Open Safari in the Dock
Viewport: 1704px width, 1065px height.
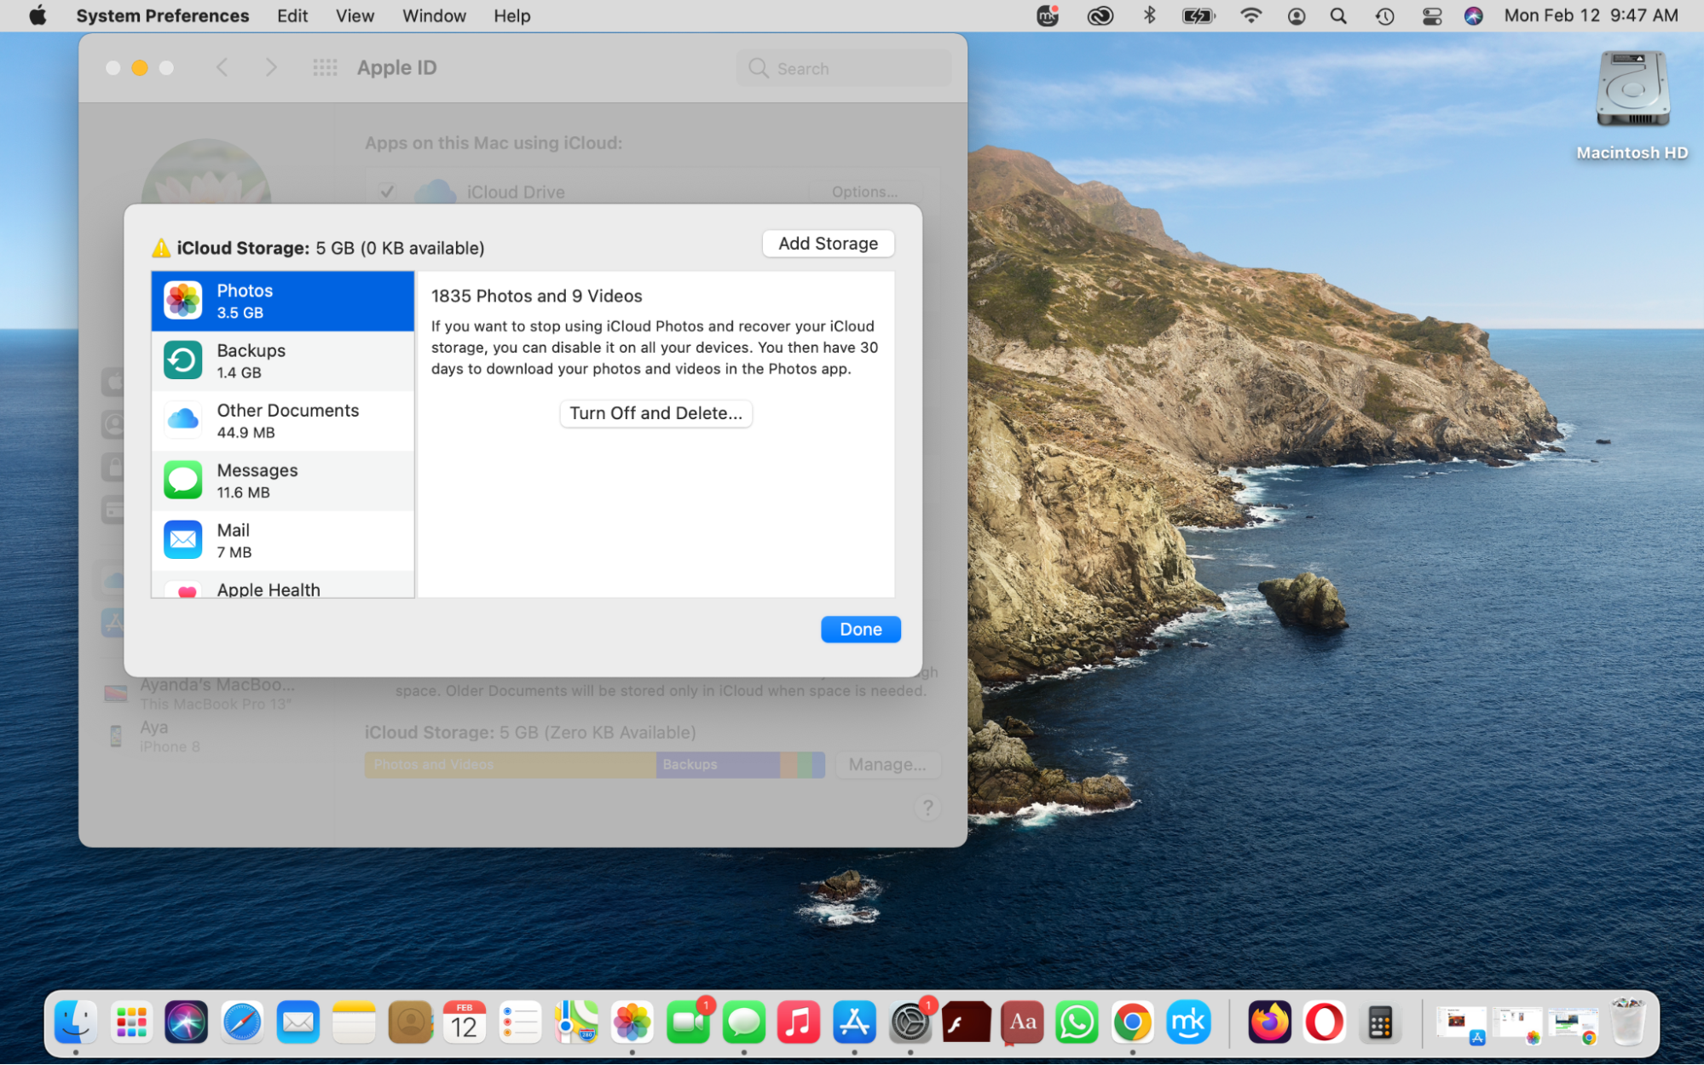[x=242, y=1022]
